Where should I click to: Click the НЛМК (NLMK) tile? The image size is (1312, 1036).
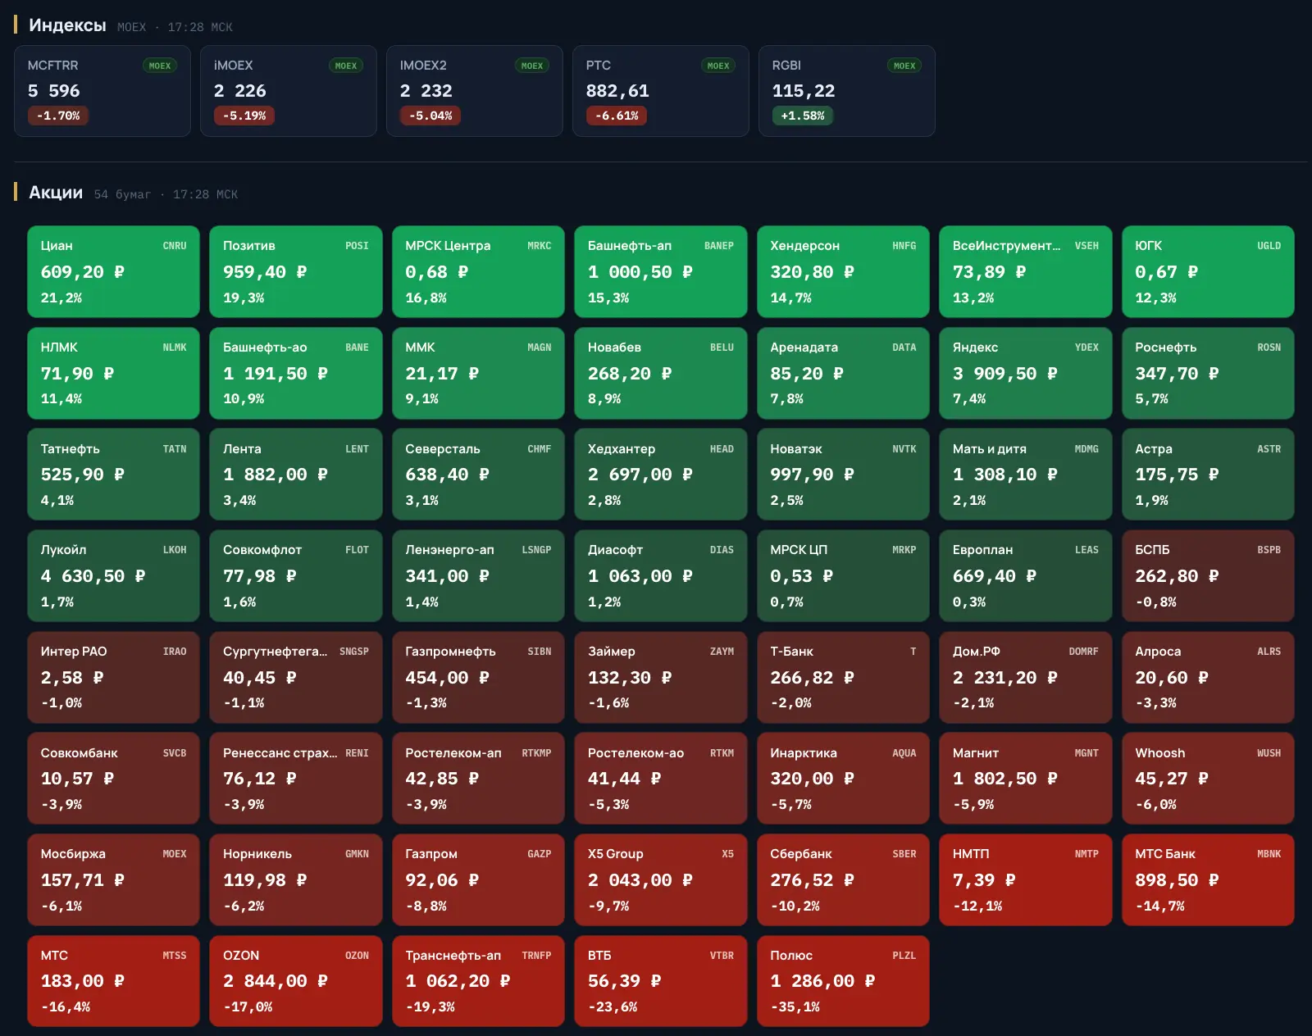tap(114, 373)
